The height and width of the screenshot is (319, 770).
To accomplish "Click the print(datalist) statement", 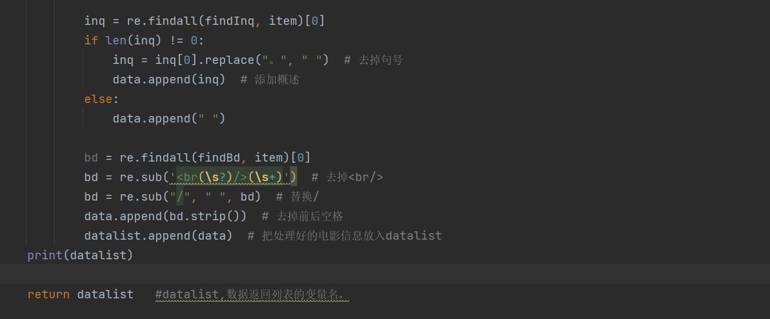I will click(x=80, y=256).
